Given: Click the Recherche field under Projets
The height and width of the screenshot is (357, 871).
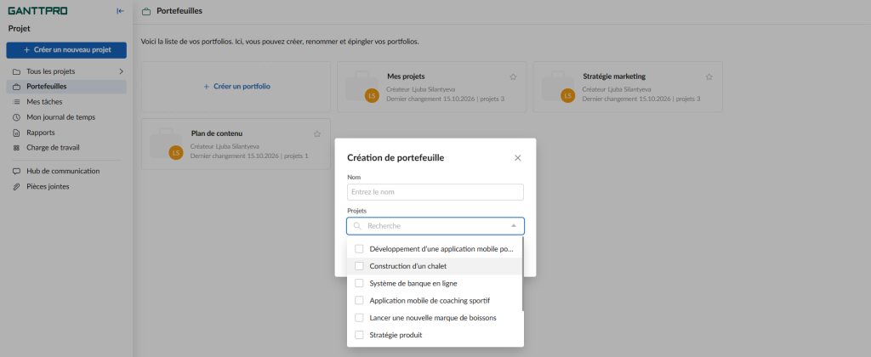Looking at the screenshot, I should pyautogui.click(x=435, y=226).
